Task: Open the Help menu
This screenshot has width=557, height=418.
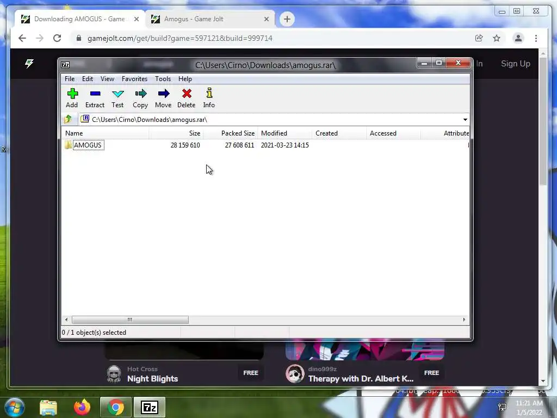Action: point(185,79)
